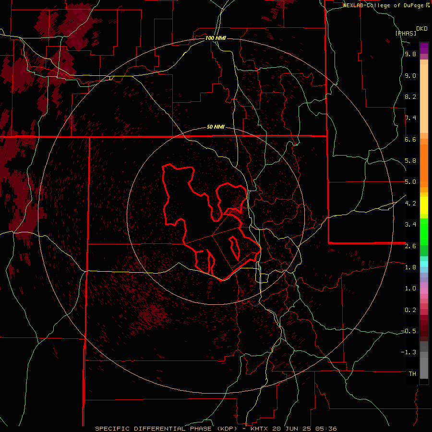The image size is (432, 432).
Task: Select the -0.5 value on the color scale
Action: 408,331
